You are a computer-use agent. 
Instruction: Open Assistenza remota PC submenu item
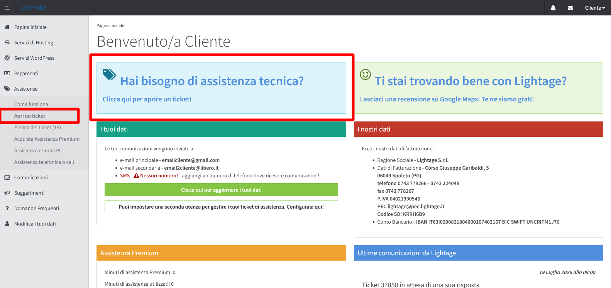(x=38, y=150)
